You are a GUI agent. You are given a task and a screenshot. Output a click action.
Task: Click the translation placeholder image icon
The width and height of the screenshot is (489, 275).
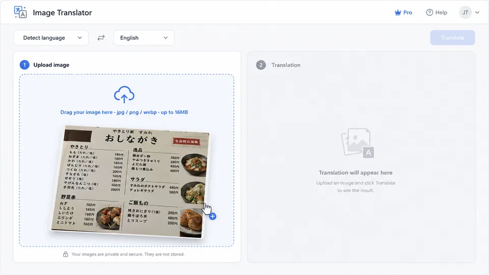click(x=358, y=143)
